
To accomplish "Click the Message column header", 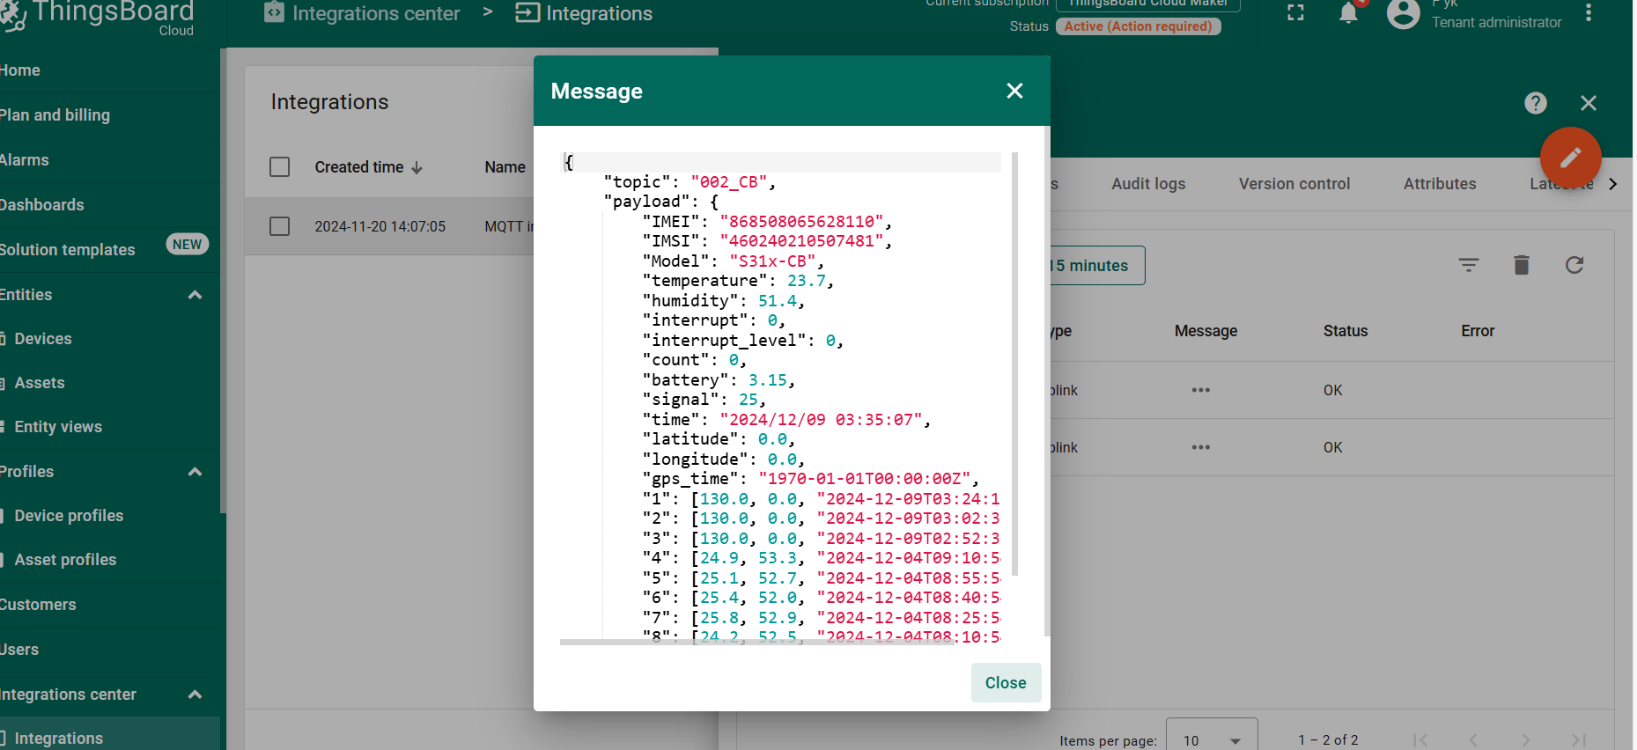I will point(1206,331).
